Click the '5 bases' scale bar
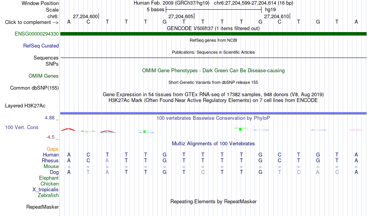 [x=214, y=10]
